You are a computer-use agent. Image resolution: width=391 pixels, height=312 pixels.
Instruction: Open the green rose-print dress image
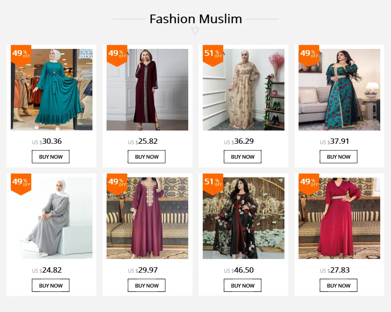340,89
